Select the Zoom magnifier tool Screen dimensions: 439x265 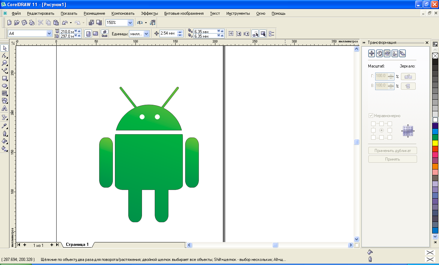point(4,63)
